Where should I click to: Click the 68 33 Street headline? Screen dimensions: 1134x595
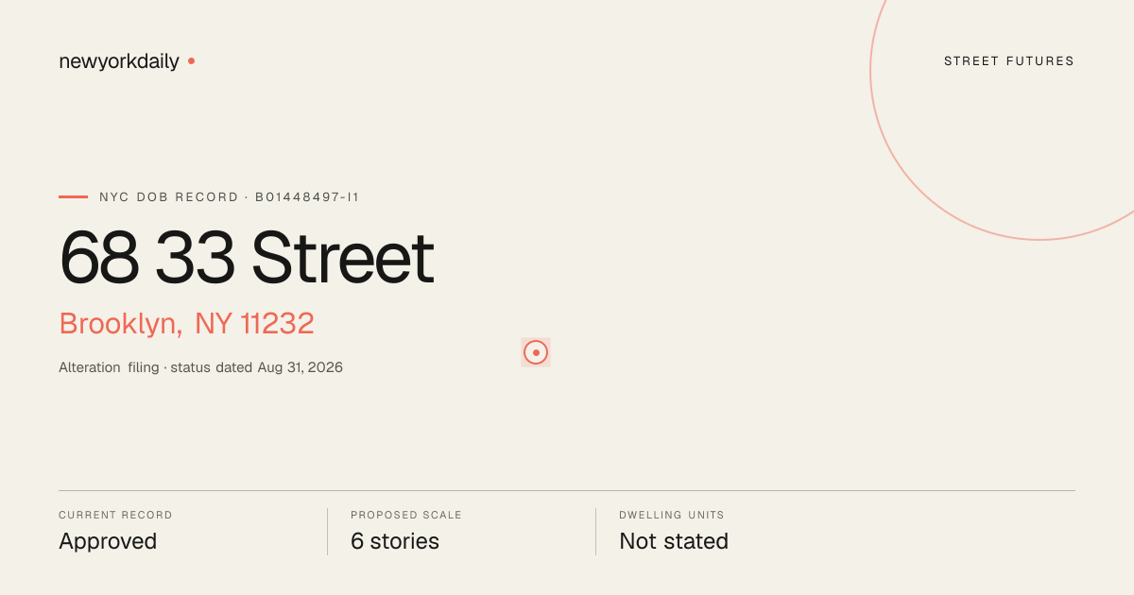coord(247,258)
